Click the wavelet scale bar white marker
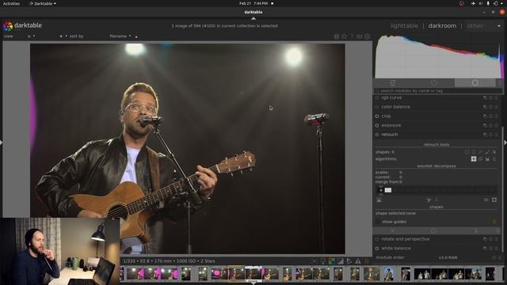Viewport: 507px width, 285px height. pos(388,190)
